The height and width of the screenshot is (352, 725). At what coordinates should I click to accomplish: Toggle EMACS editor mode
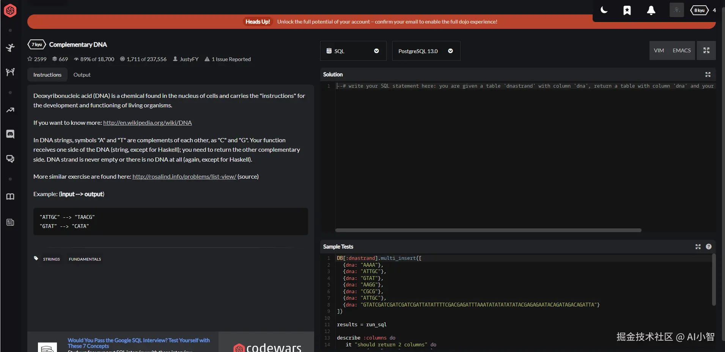pos(682,50)
